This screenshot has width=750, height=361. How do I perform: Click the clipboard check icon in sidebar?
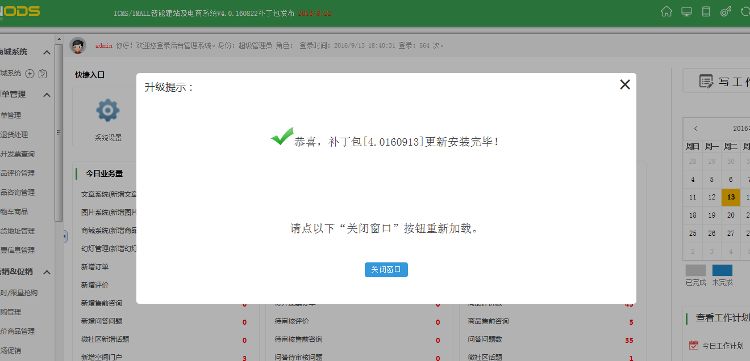pyautogui.click(x=43, y=74)
